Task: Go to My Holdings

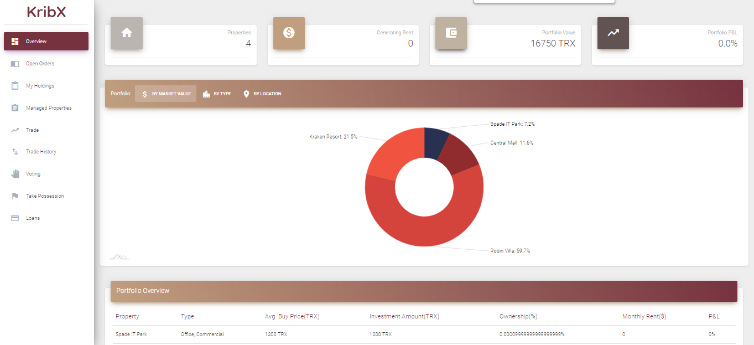Action: 46,86
